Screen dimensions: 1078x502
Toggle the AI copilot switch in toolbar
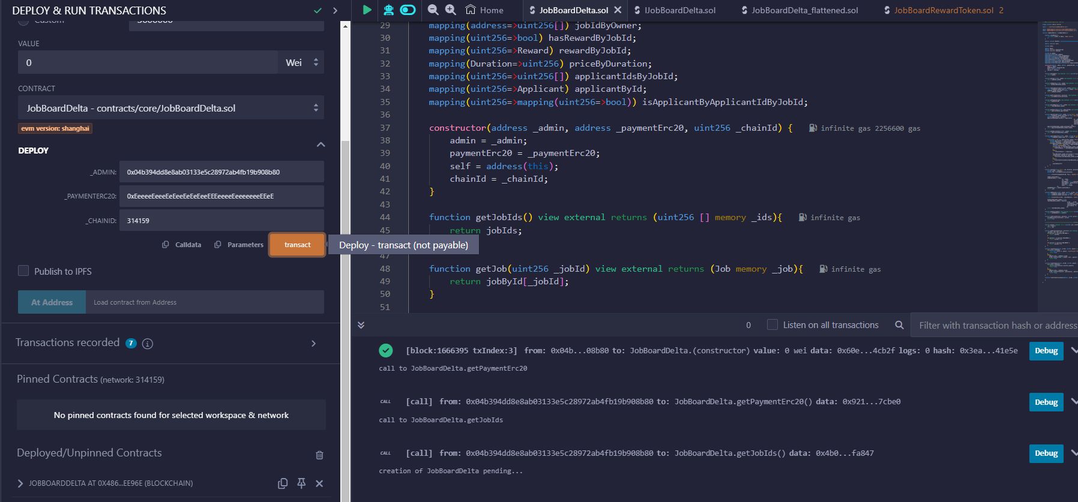408,10
